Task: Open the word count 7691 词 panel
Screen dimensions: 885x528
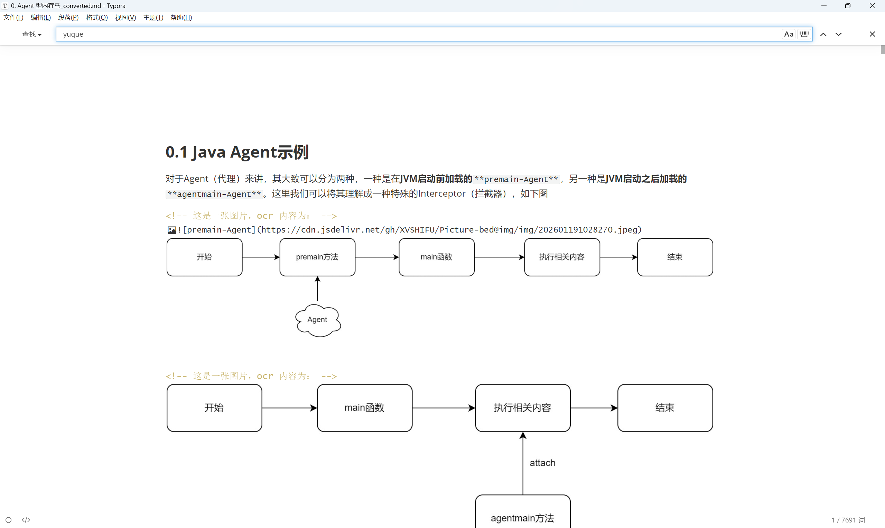Action: [x=848, y=520]
